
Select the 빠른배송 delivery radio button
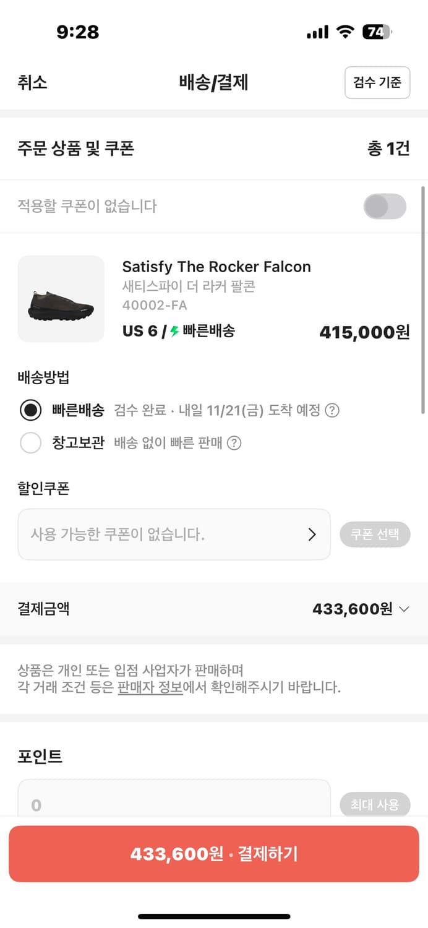coord(31,410)
